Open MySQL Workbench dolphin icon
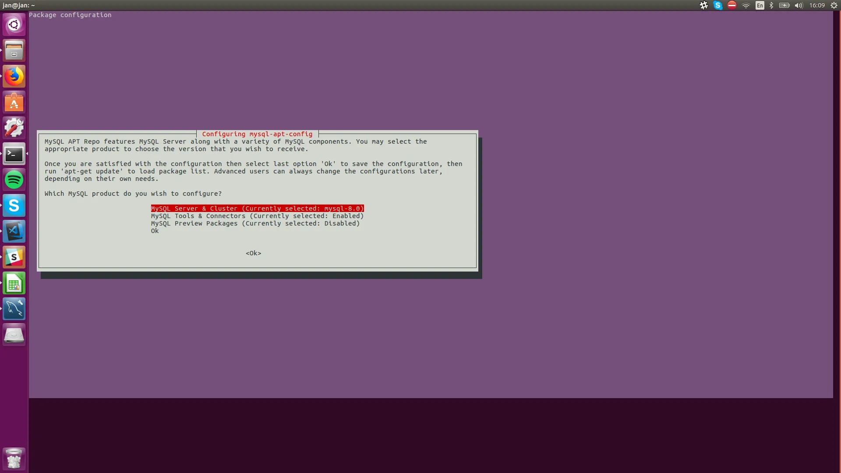Screen dimensions: 841x473 (x=14, y=309)
